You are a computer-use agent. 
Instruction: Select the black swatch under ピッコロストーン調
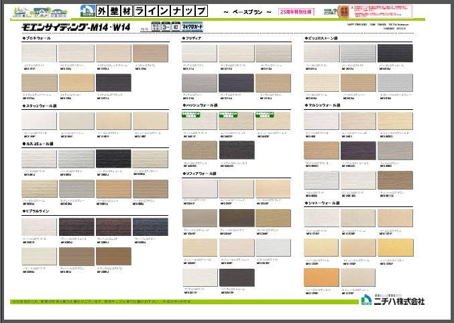[x=395, y=53]
